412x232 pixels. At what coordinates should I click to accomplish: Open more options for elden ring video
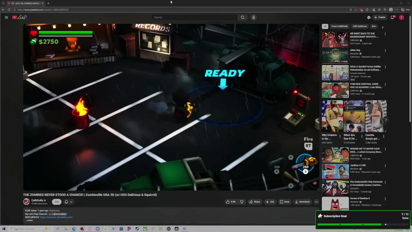coord(385,51)
